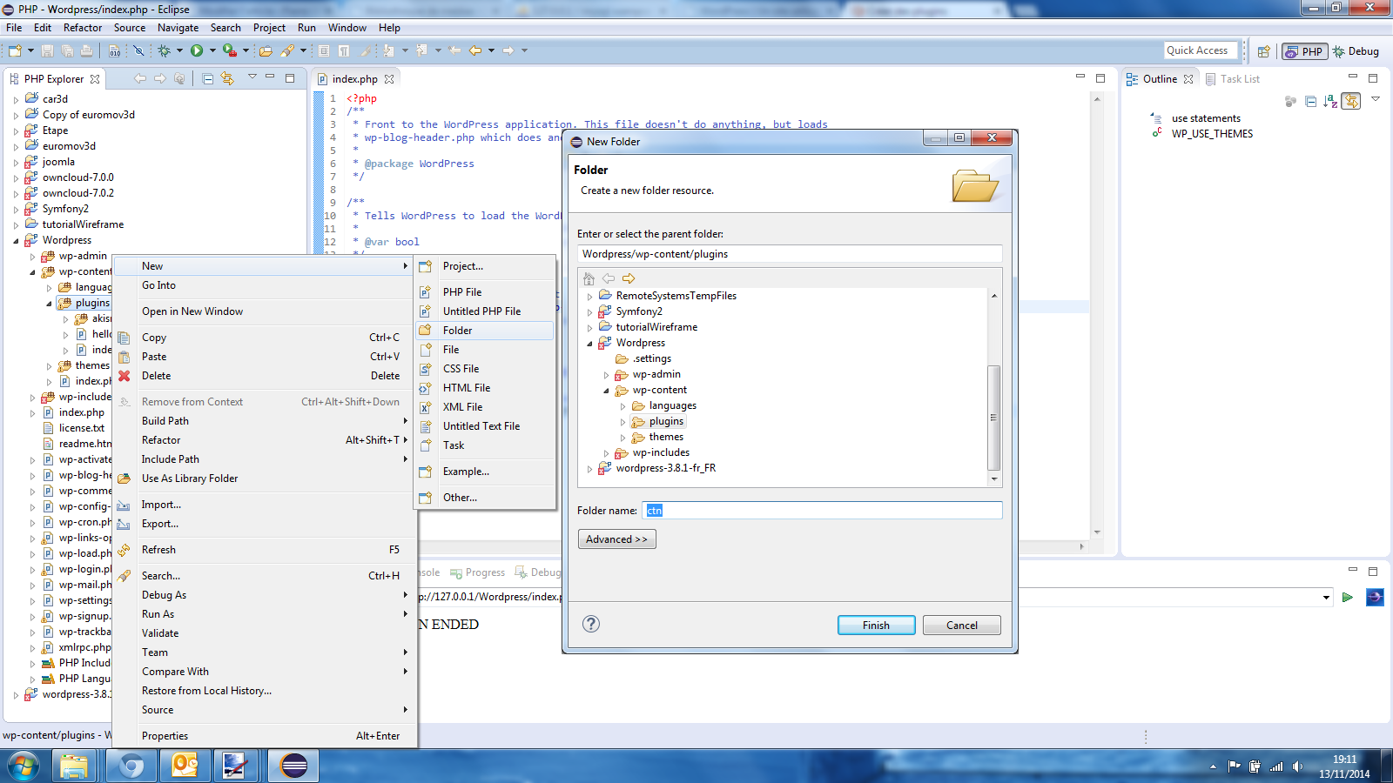Click the Search flashlight toolbar icon
This screenshot has height=783, width=1393.
(287, 50)
